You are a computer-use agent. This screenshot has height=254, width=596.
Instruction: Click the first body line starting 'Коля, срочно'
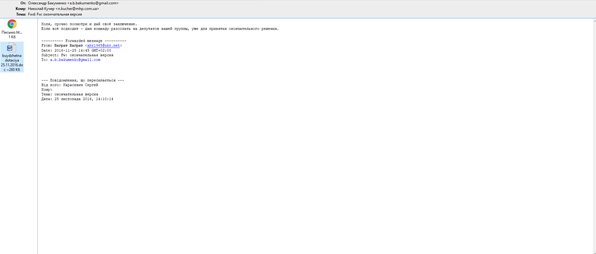(89, 24)
